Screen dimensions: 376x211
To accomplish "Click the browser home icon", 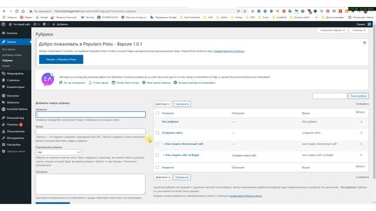I will coord(23,11).
